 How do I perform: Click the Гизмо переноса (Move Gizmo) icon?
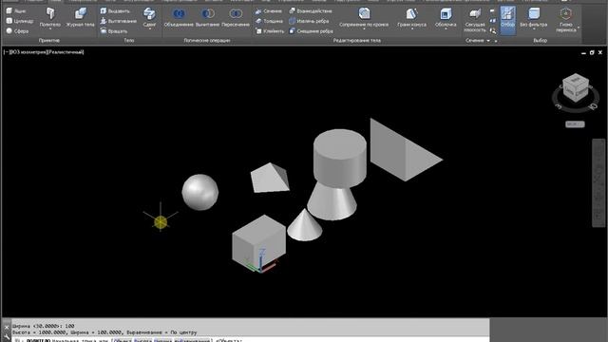tap(565, 14)
